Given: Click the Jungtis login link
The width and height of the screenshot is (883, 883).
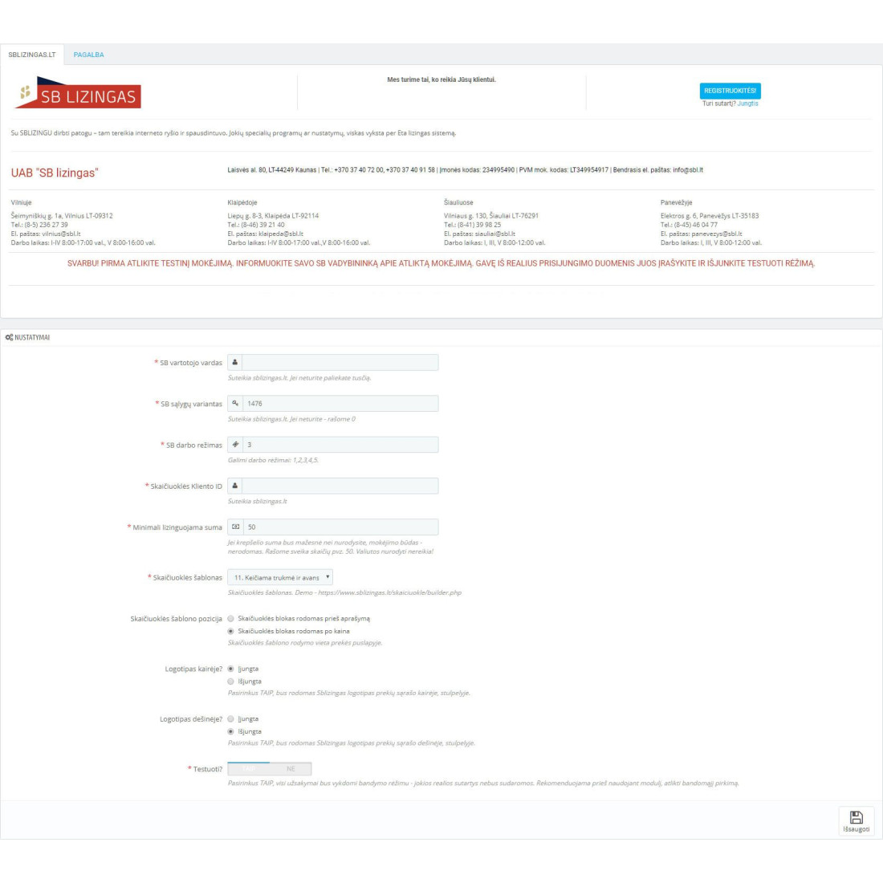Looking at the screenshot, I should coord(747,104).
